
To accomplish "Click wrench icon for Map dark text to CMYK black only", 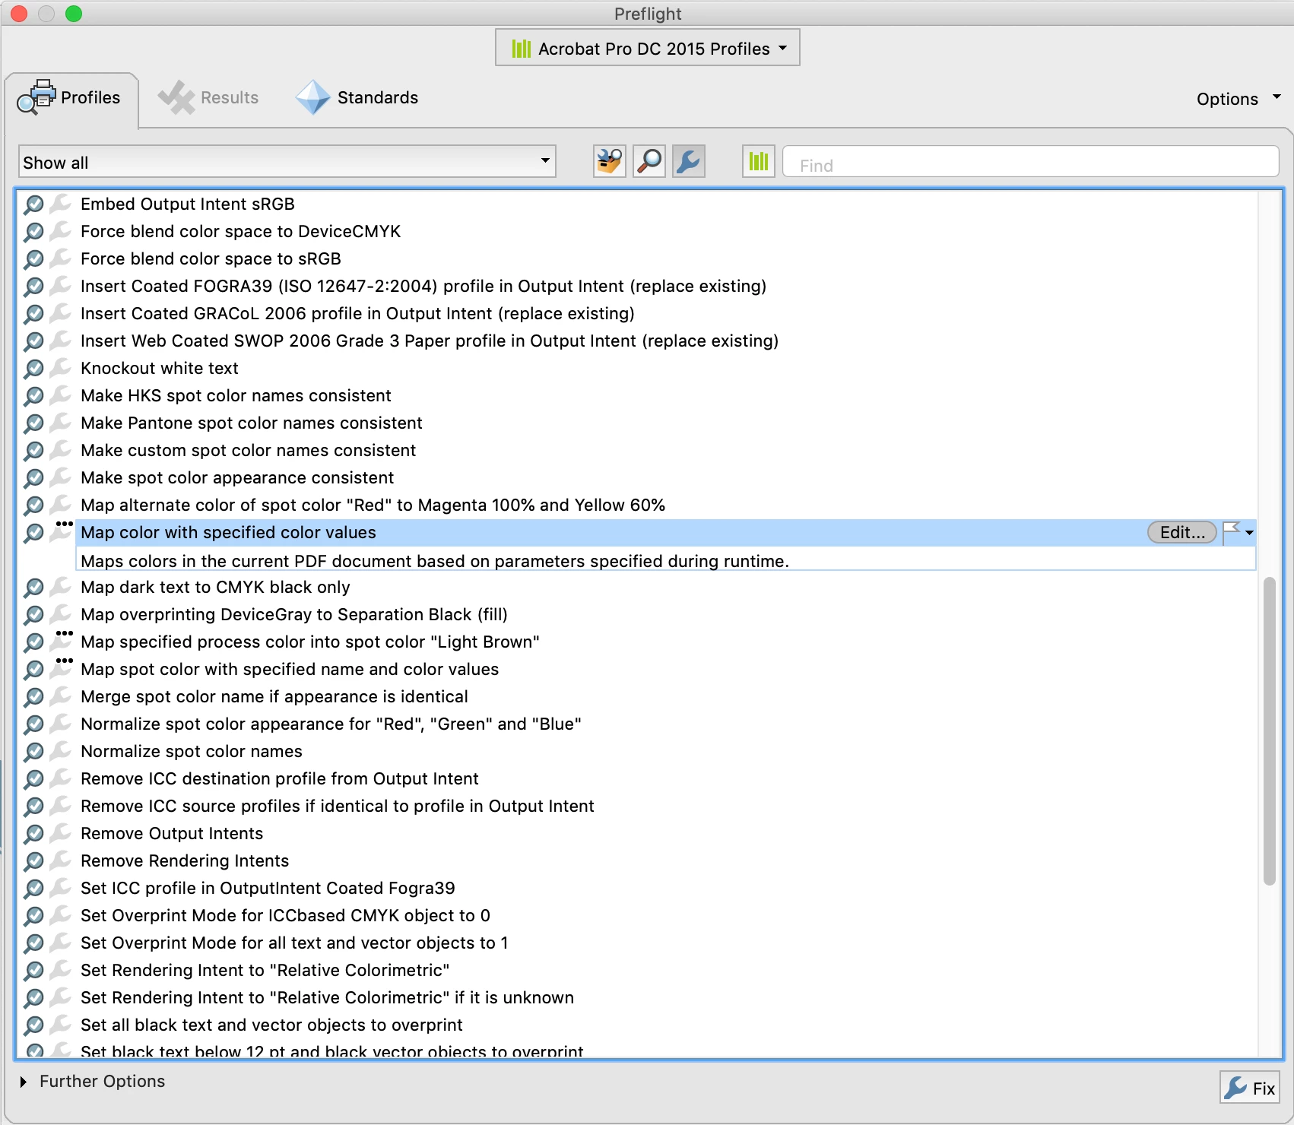I will pos(60,587).
